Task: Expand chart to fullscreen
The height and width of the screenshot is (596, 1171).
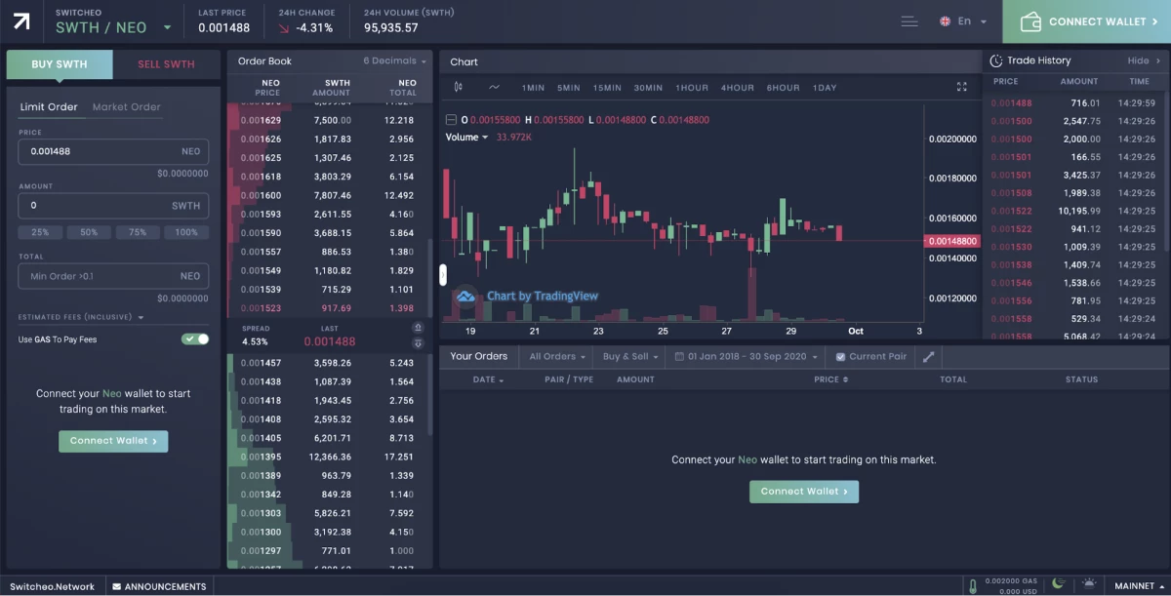Action: (961, 88)
